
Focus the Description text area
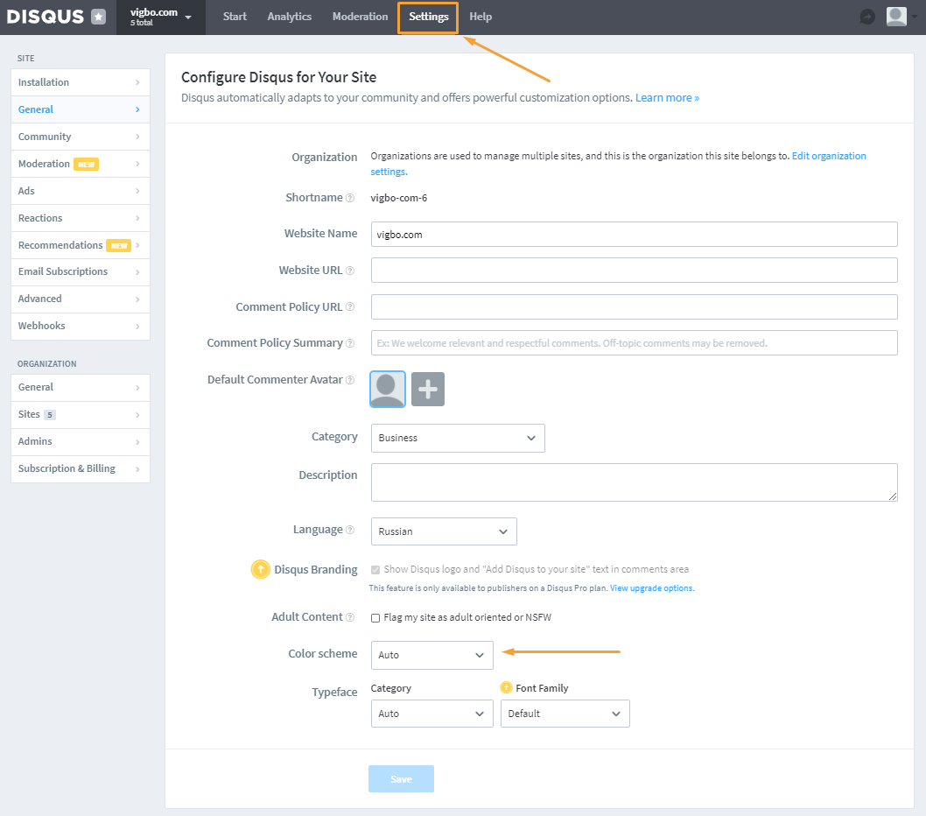point(635,482)
